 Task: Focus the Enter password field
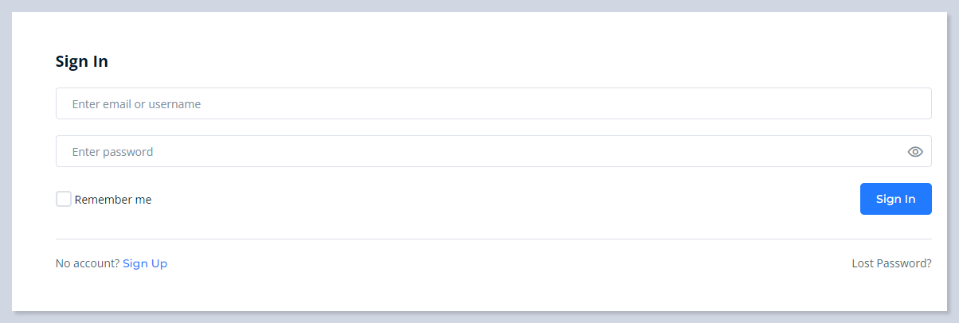(x=478, y=151)
